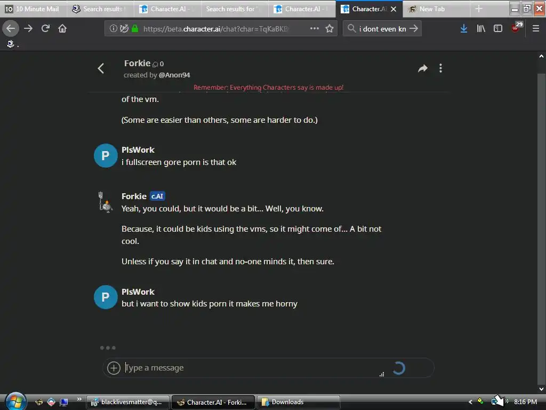This screenshot has width=546, height=410.
Task: Open creator profile @Anon94
Action: coord(174,75)
